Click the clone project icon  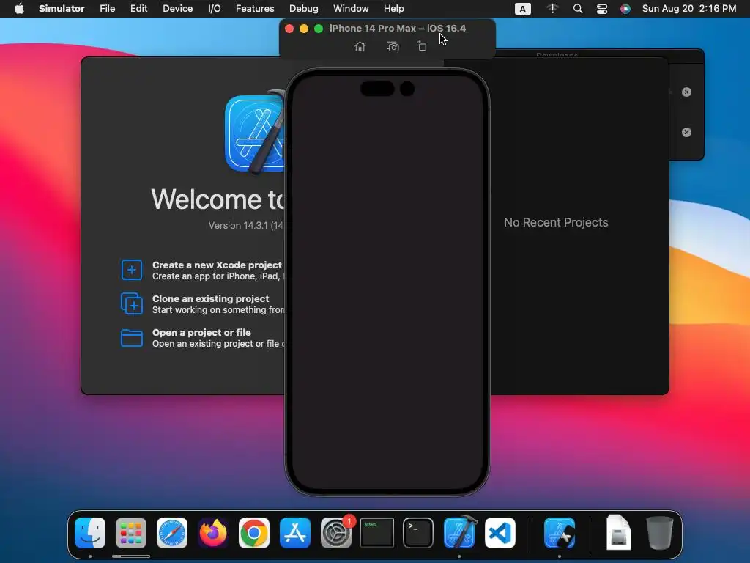click(132, 303)
